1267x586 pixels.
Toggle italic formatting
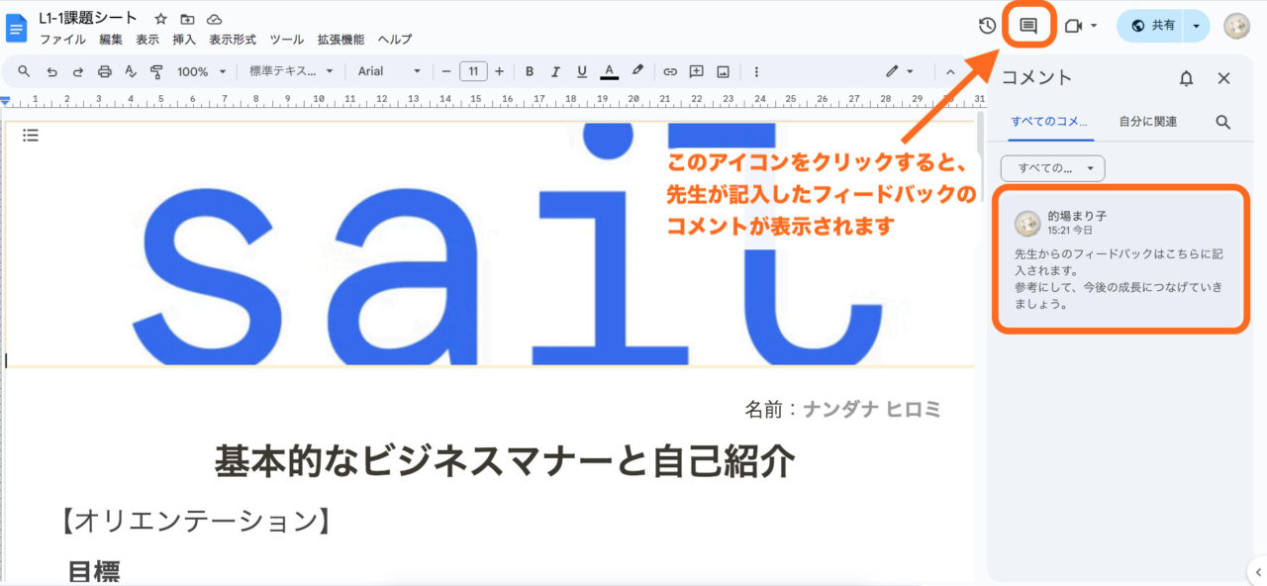555,71
